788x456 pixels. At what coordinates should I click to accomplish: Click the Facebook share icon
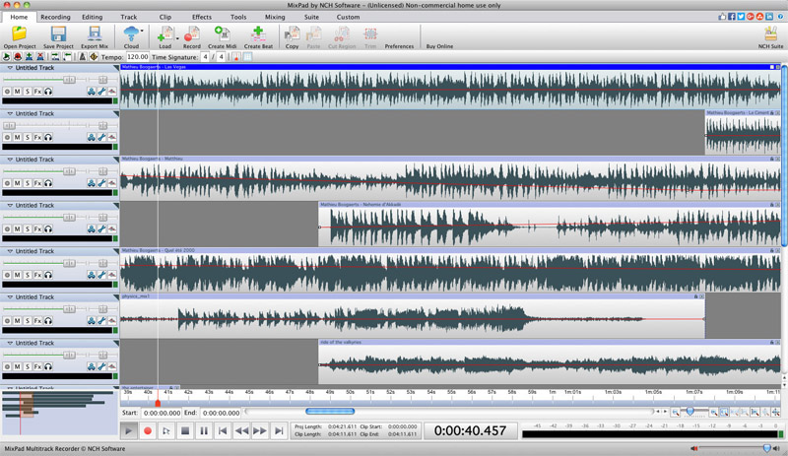coord(732,17)
